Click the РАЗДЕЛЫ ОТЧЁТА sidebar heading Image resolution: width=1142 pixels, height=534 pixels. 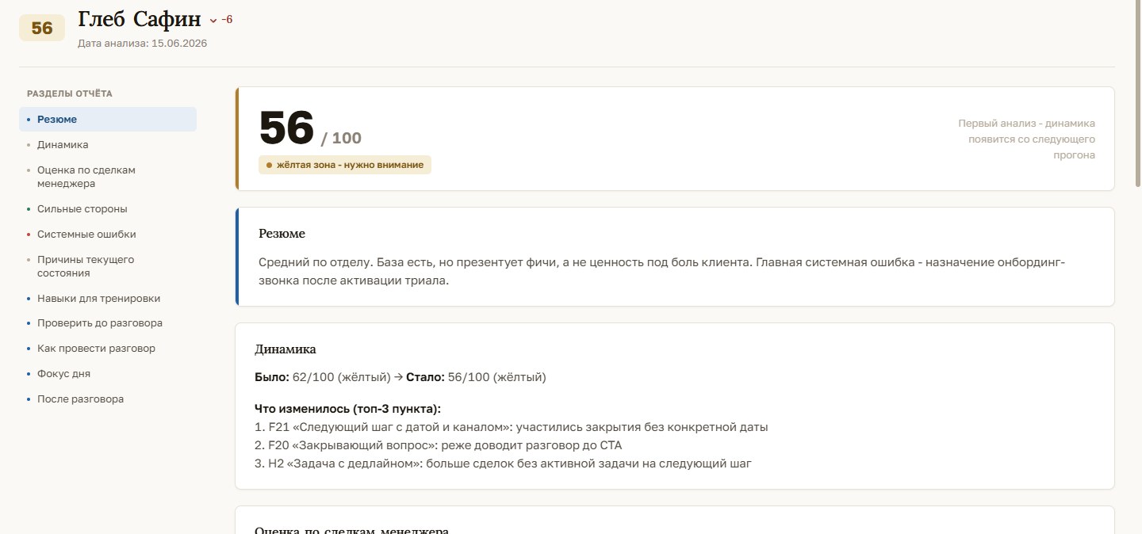70,93
